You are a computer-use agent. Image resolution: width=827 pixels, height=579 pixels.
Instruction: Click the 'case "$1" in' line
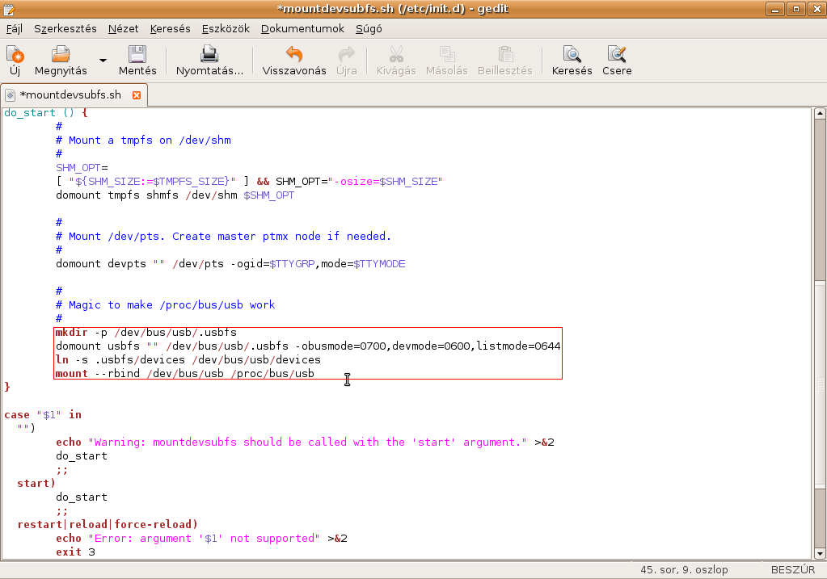(x=43, y=414)
